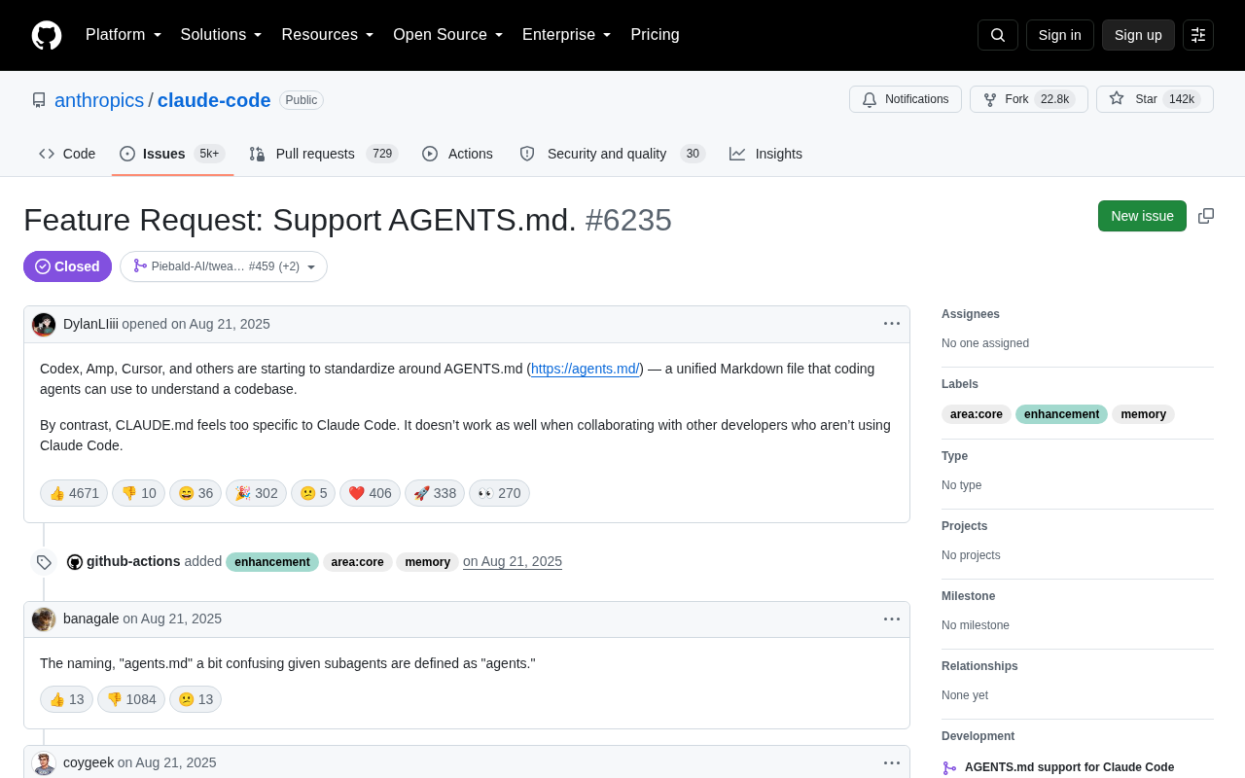
Task: Switch to the Issues tab
Action: 172,154
